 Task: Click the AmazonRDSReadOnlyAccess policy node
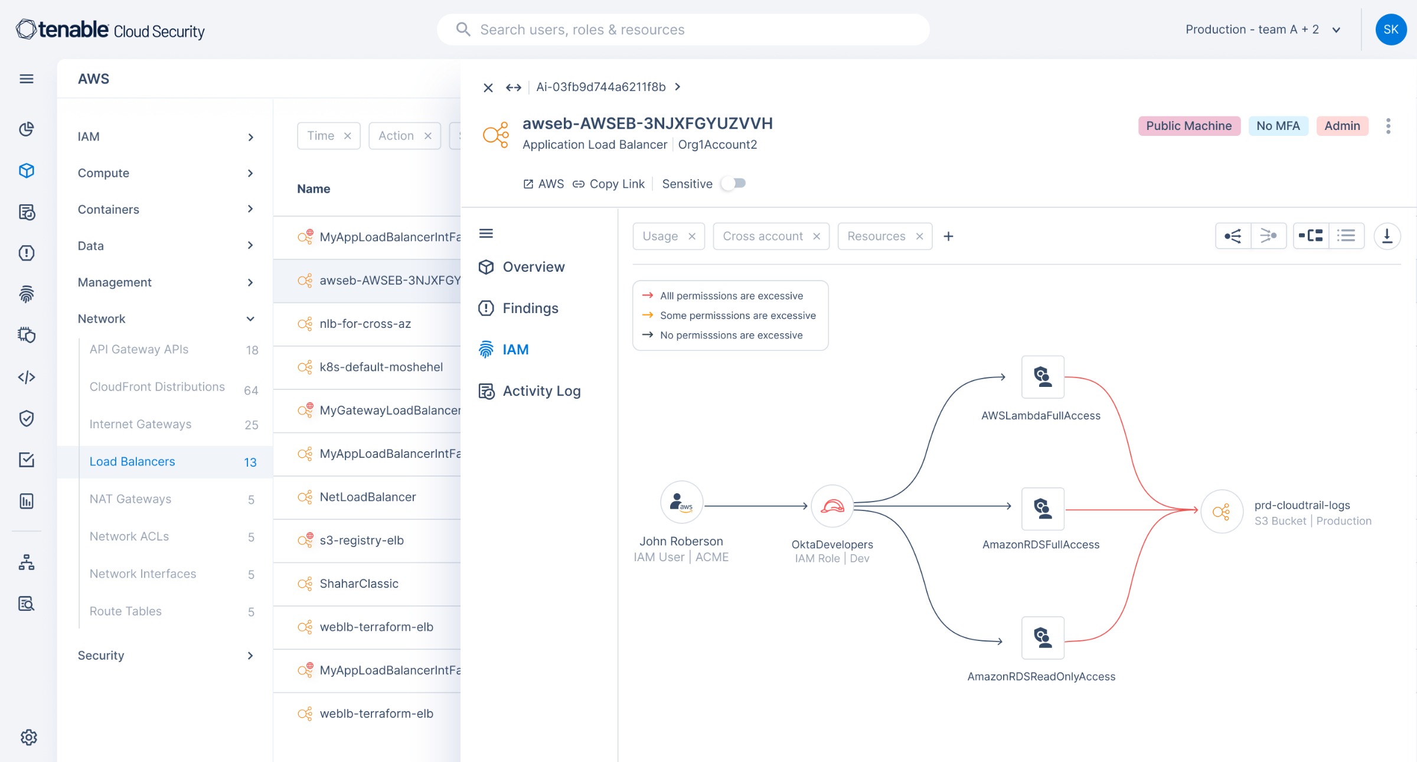coord(1043,638)
